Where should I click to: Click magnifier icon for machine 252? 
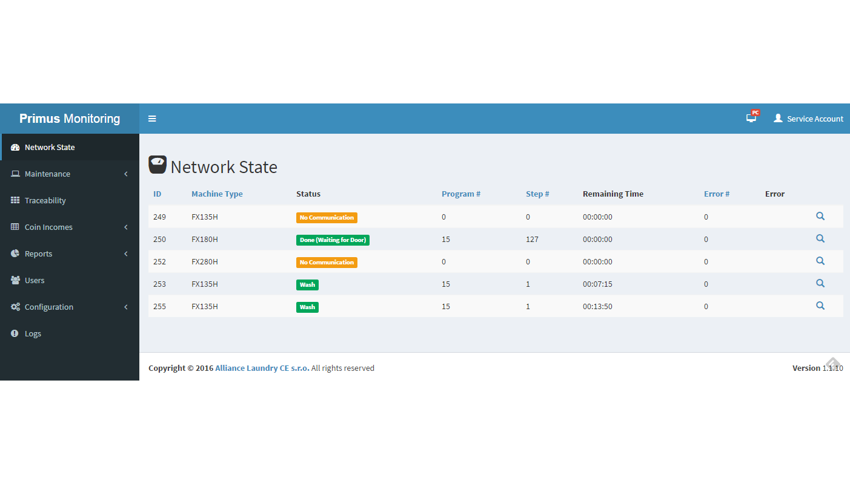click(820, 261)
